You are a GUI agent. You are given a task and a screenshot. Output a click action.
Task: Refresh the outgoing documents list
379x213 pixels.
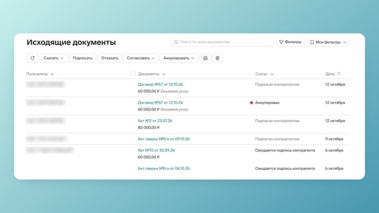click(x=32, y=58)
